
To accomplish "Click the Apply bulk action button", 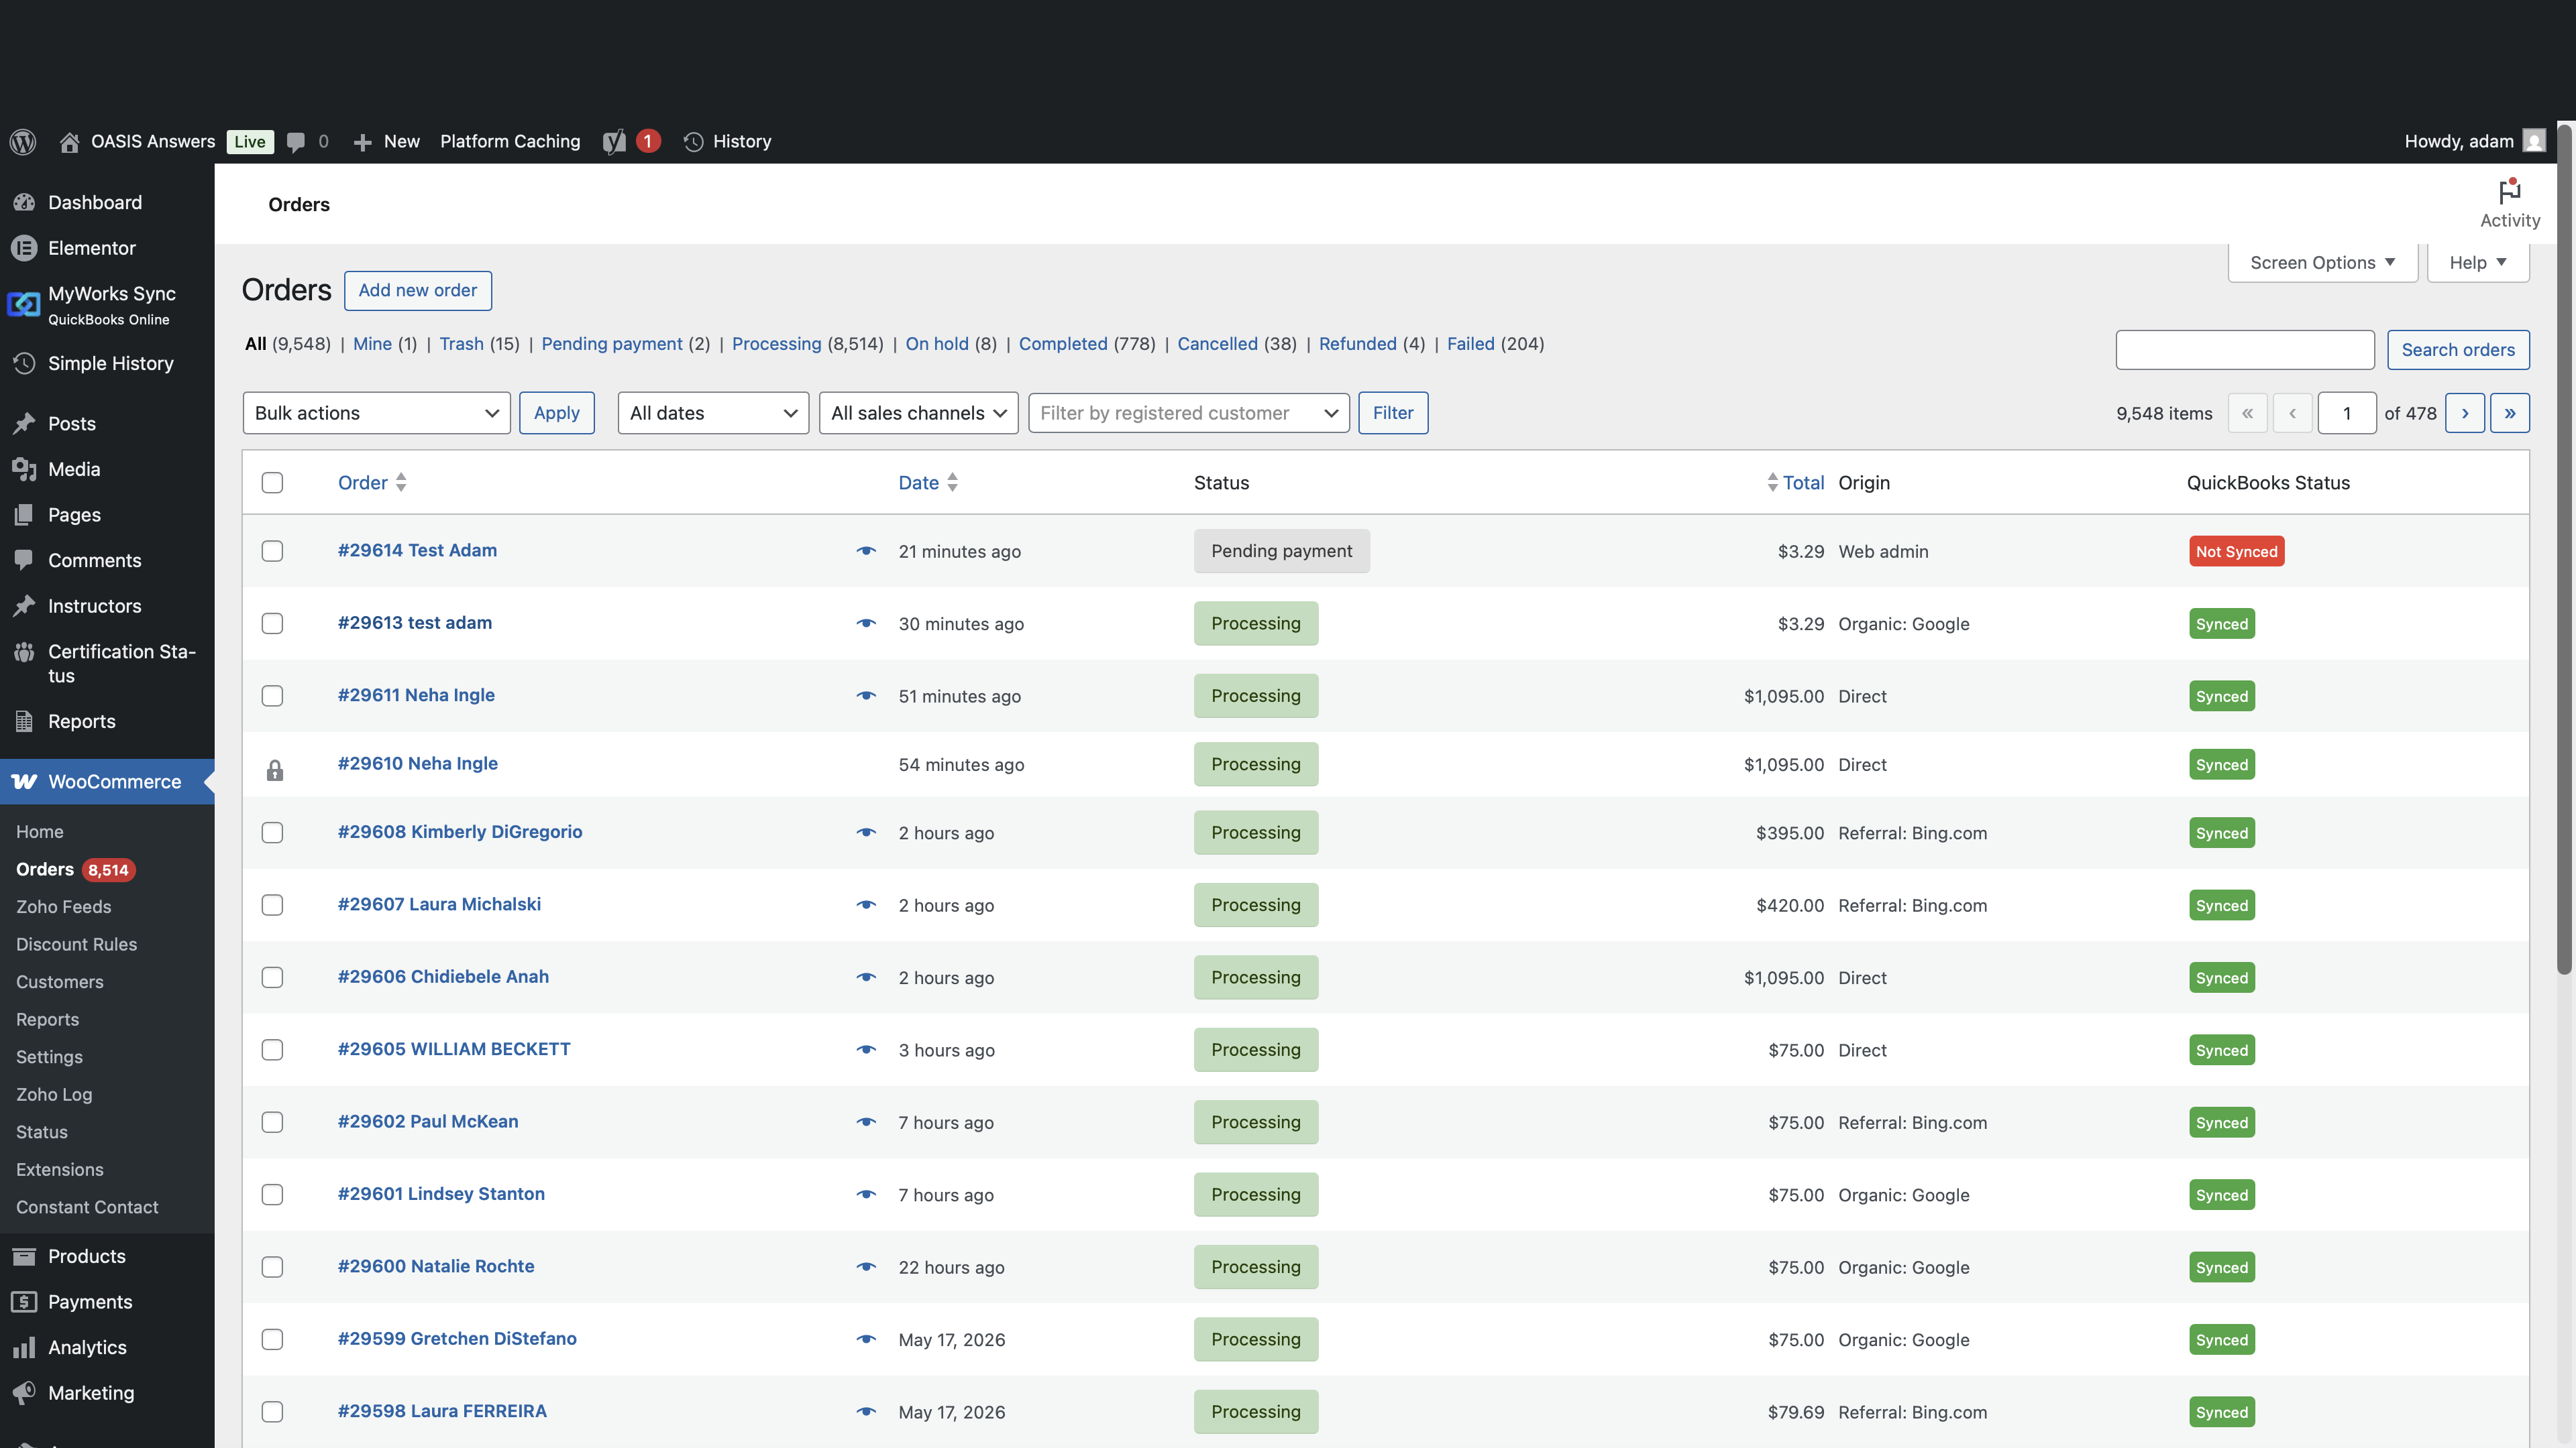I will 557,413.
